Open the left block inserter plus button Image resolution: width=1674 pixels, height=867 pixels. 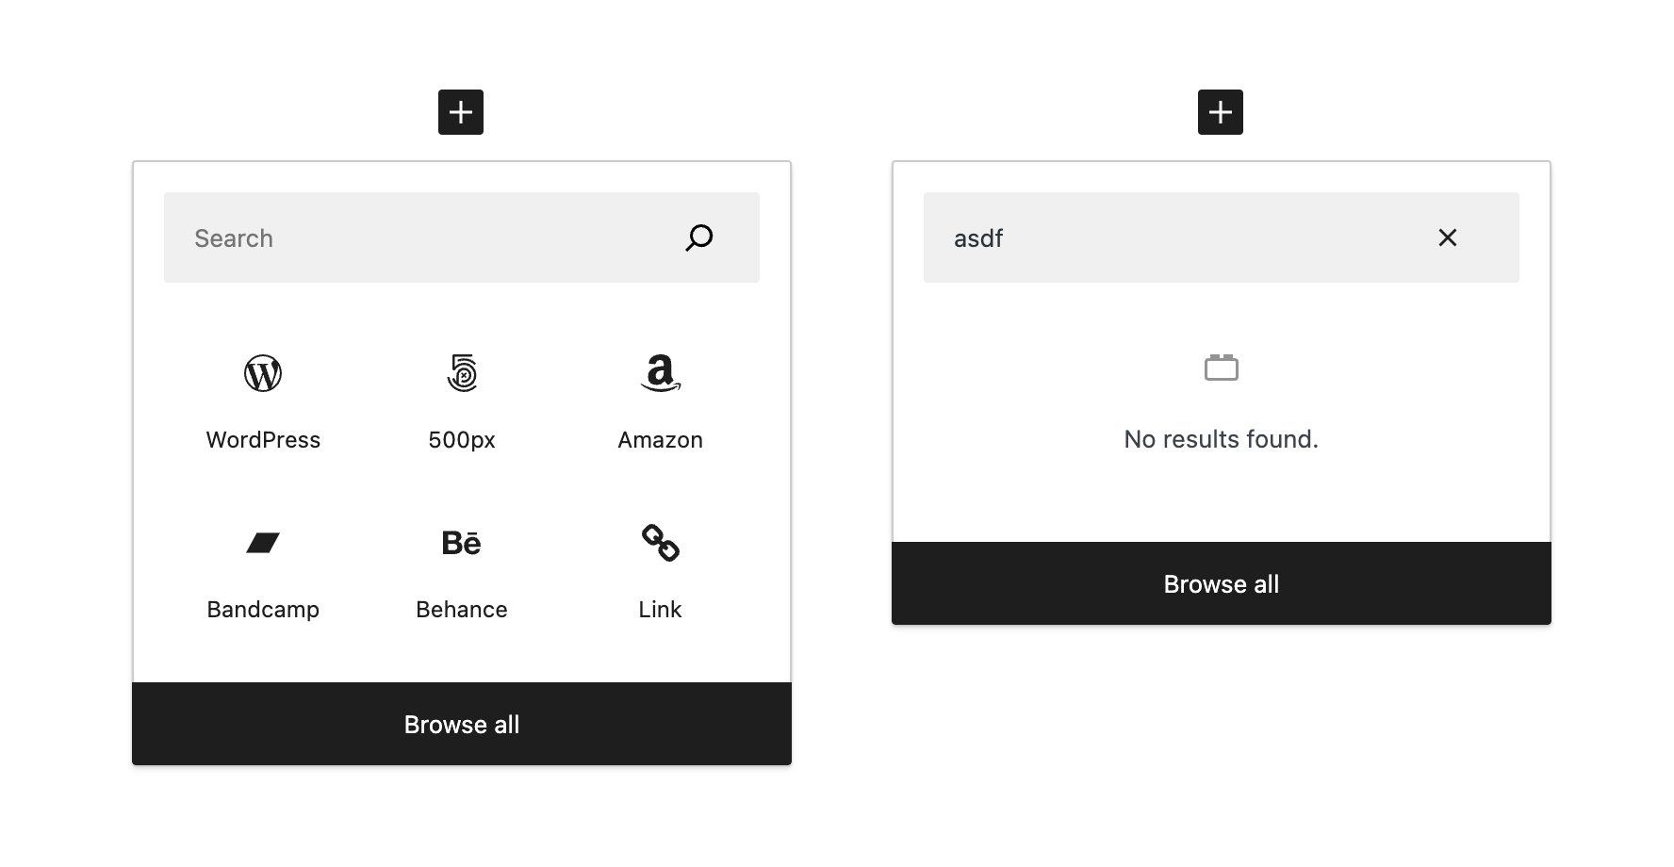pos(461,111)
